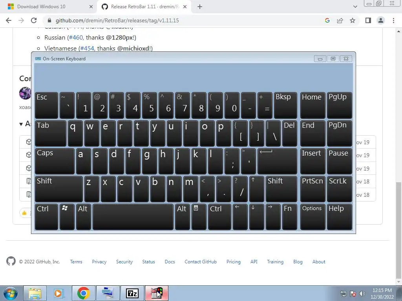Click the Esc key on the On-Screen Keyboard
The image size is (402, 301).
point(46,105)
